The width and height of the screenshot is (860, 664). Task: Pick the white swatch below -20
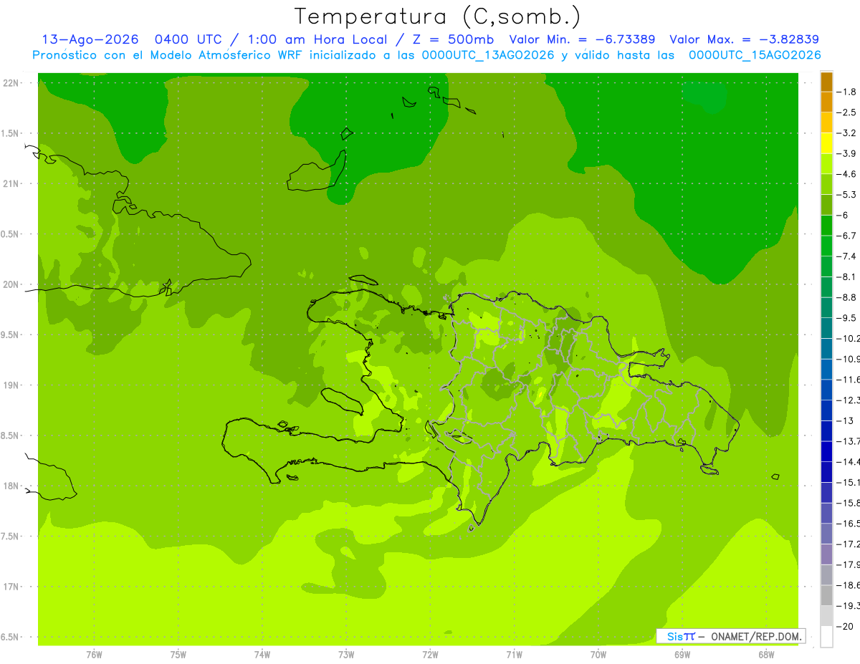click(x=826, y=636)
